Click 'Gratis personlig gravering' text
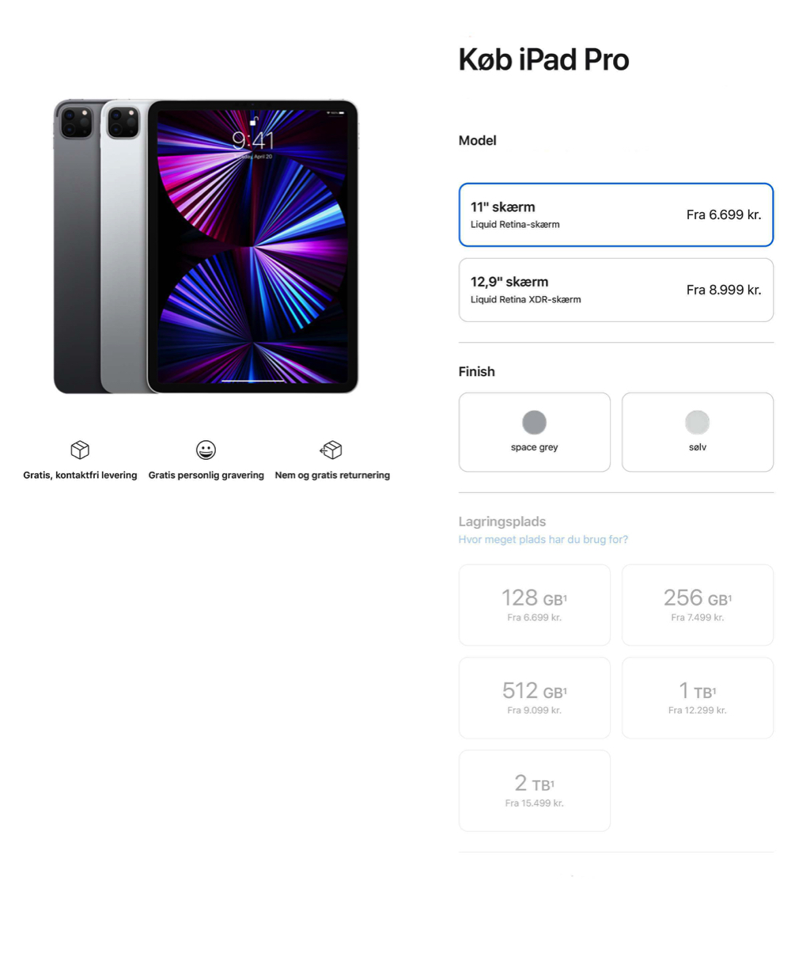 pos(206,475)
